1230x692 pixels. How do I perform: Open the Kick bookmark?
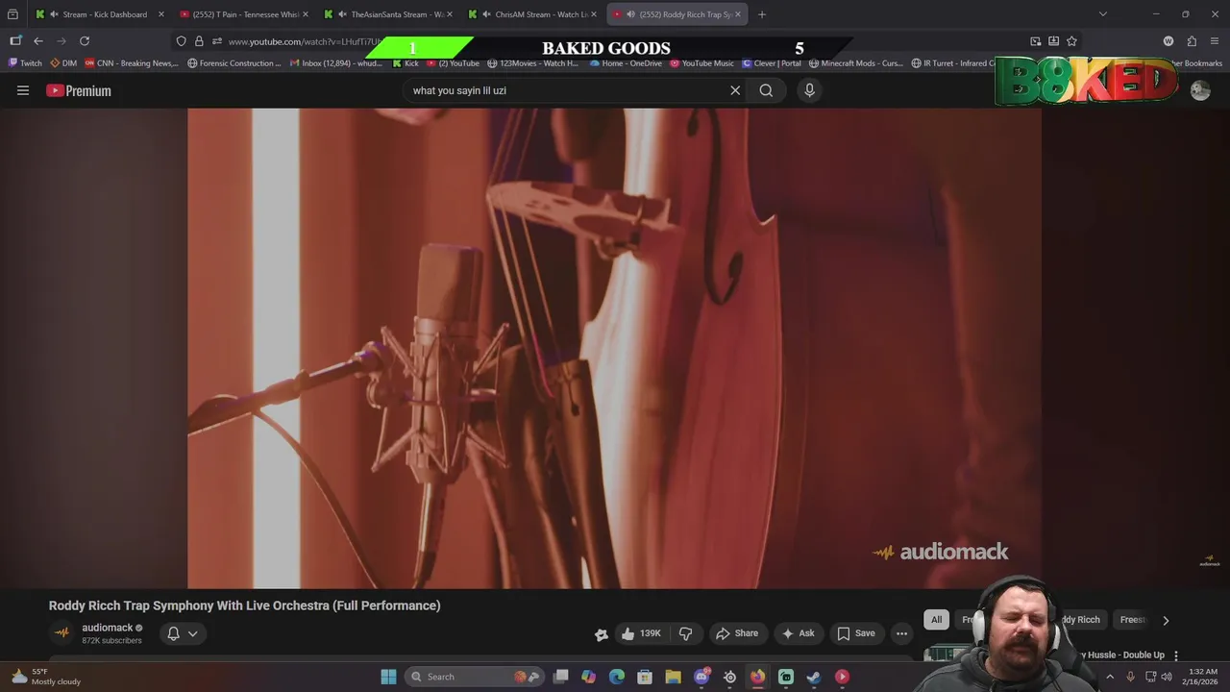coord(406,63)
